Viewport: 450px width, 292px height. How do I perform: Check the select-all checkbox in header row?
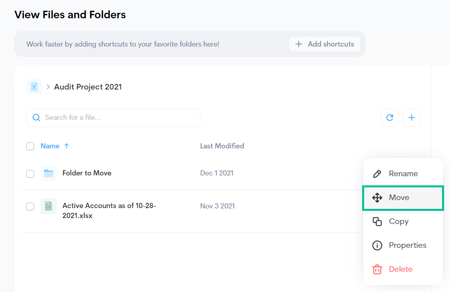click(x=30, y=146)
